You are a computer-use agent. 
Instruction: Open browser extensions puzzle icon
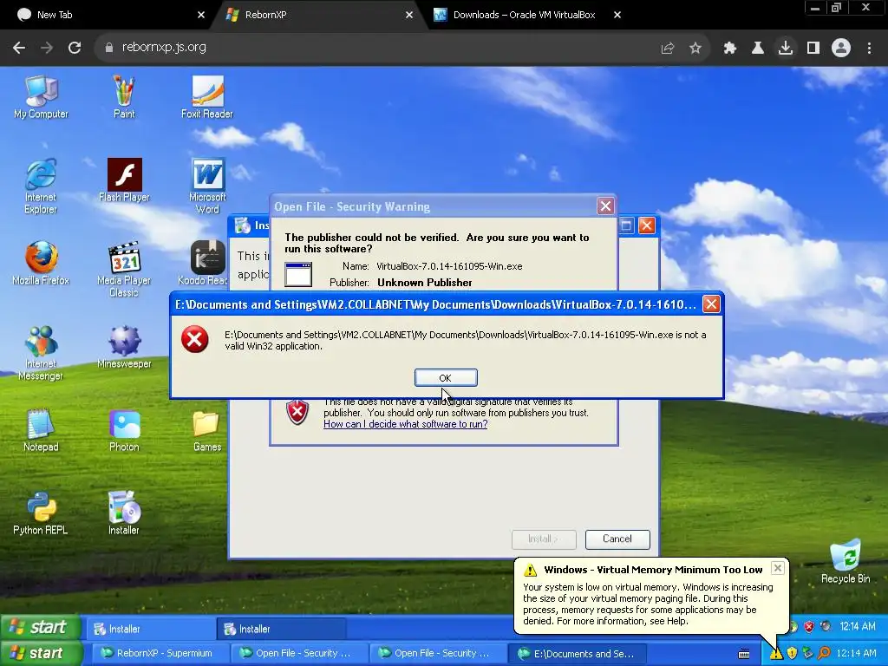click(x=729, y=49)
